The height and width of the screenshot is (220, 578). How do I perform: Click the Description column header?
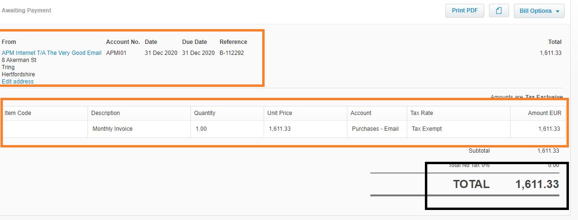click(x=139, y=113)
